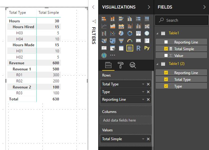Collapse the Table1 fields group

pyautogui.click(x=157, y=33)
